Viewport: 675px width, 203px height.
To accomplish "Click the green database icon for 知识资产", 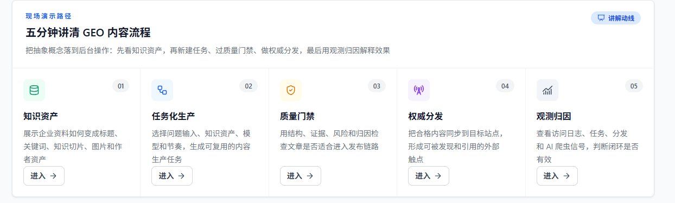I will tap(34, 90).
